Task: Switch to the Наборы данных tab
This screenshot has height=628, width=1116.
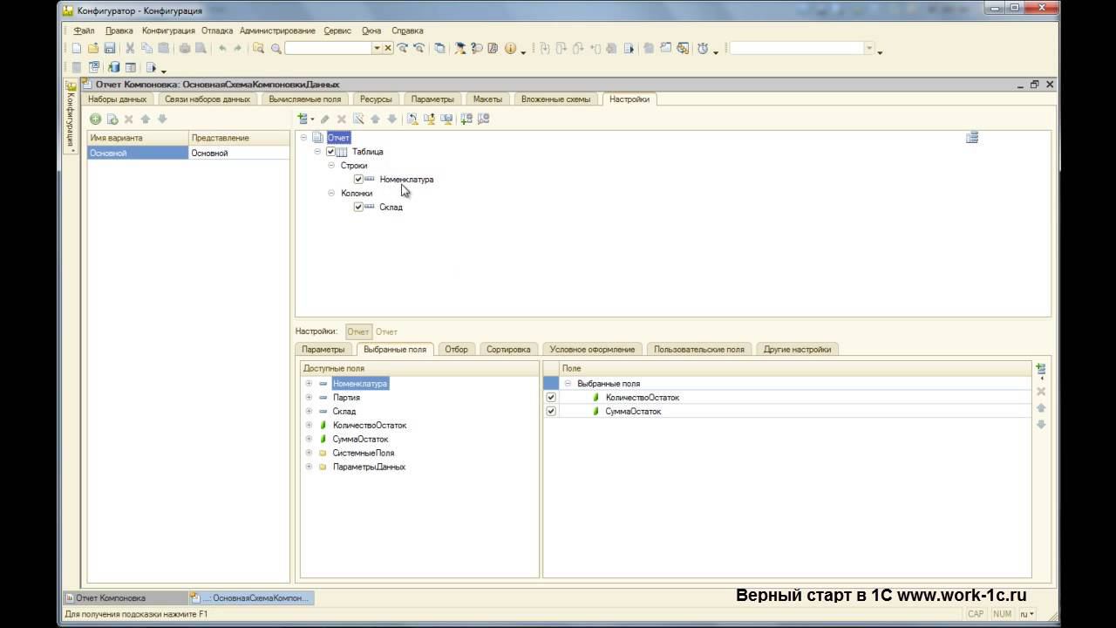Action: point(118,99)
